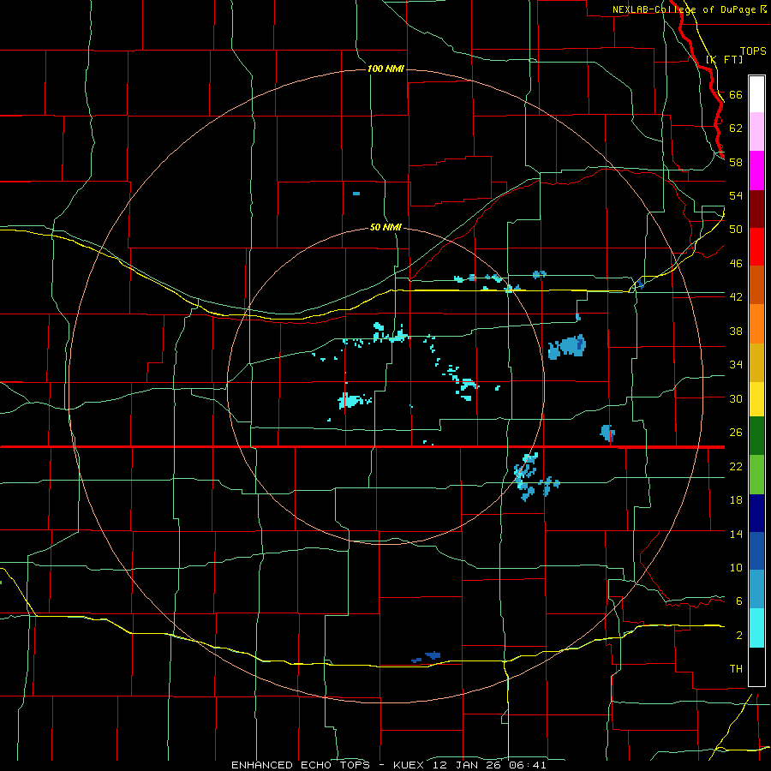Click the 6 legend value
The height and width of the screenshot is (771, 771).
click(739, 601)
